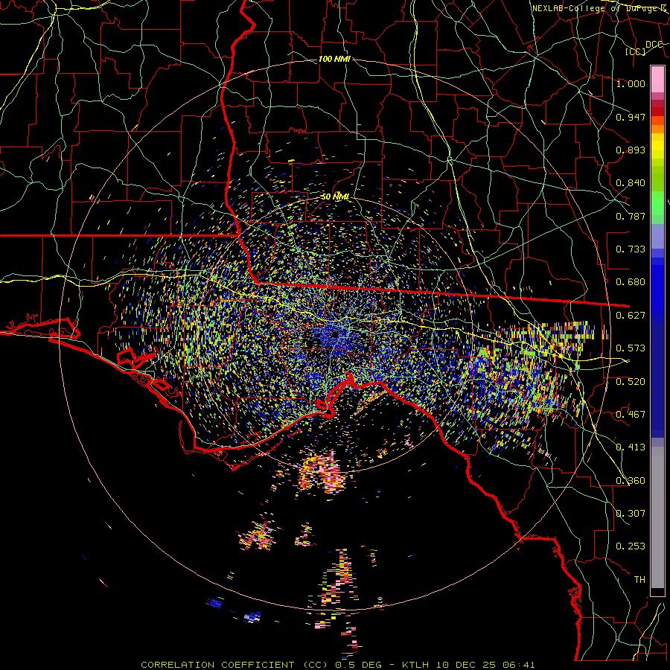Pick the red swatch on the color bar
The width and height of the screenshot is (670, 670).
pos(657,112)
